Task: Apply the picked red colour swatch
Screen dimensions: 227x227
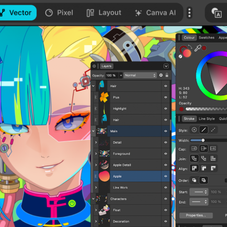Action: click(x=204, y=48)
